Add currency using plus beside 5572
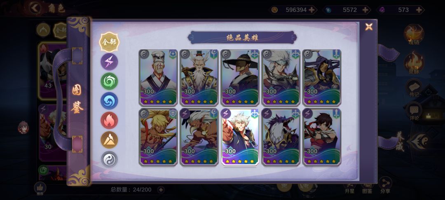 365,10
